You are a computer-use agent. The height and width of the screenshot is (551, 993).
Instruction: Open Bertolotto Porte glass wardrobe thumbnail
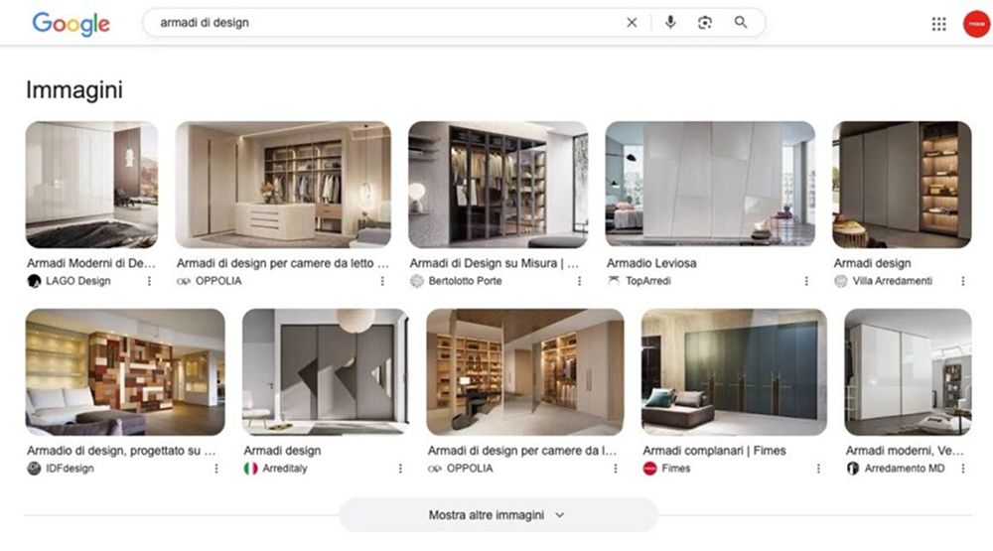pos(497,185)
